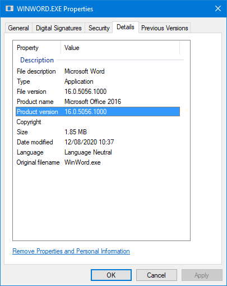Select the Date modified row label

(x=35, y=142)
